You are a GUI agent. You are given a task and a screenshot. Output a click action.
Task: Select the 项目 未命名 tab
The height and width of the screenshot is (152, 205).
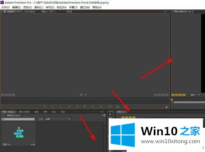8,112
